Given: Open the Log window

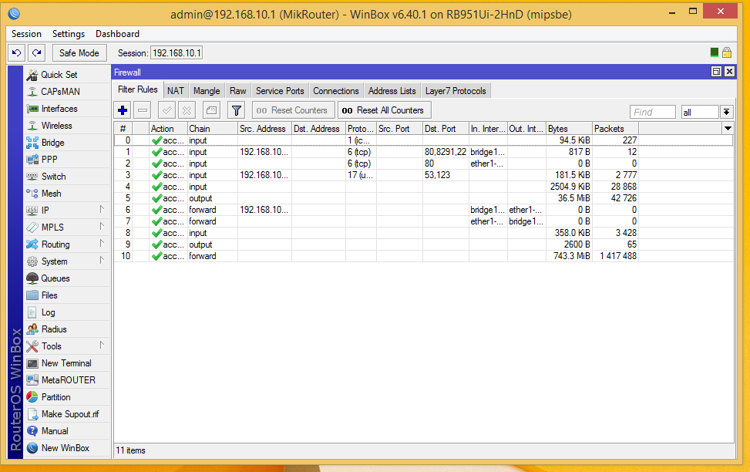Looking at the screenshot, I should tap(67, 312).
